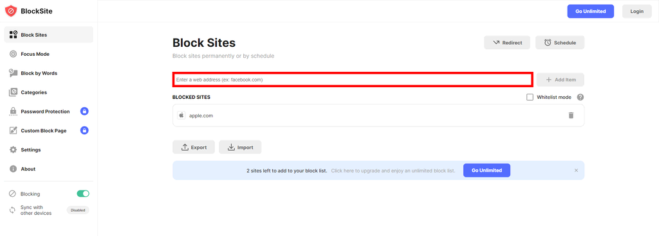Image resolution: width=659 pixels, height=236 pixels.
Task: Click the Disabled sync status pill
Action: tap(78, 210)
